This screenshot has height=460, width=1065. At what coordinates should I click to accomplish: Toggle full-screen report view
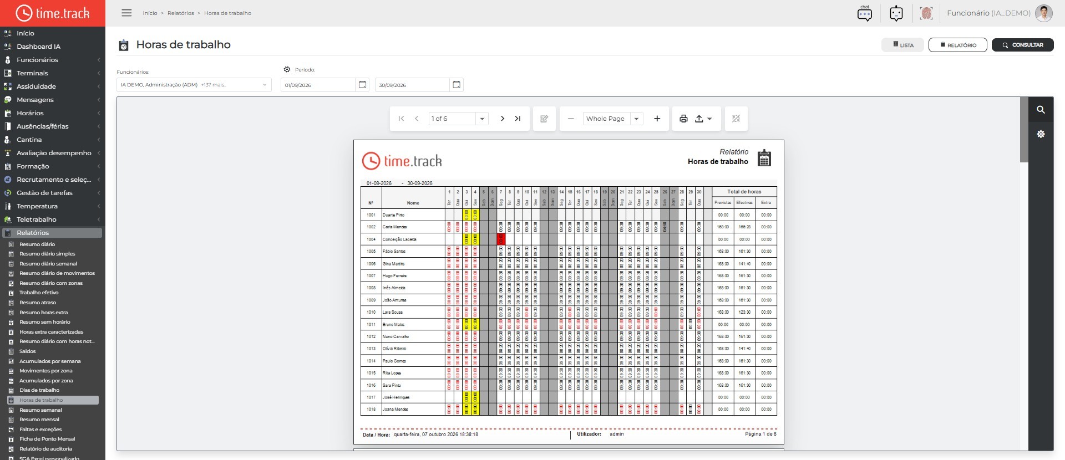(736, 119)
